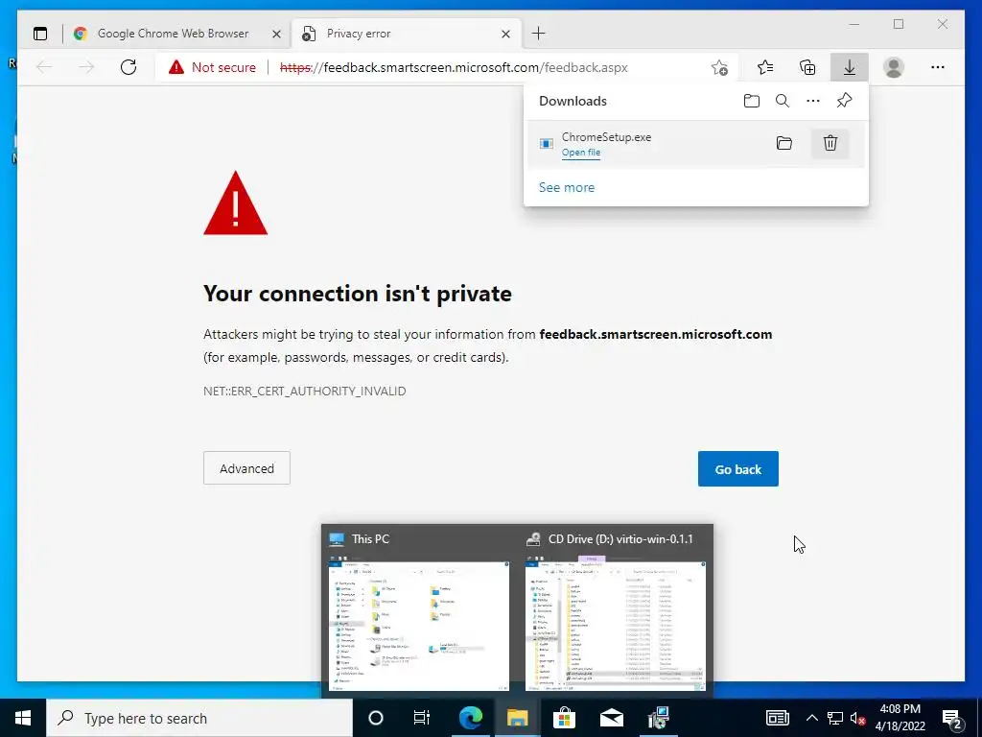This screenshot has width=982, height=737.
Task: Open the Windows Start menu
Action: tap(23, 718)
